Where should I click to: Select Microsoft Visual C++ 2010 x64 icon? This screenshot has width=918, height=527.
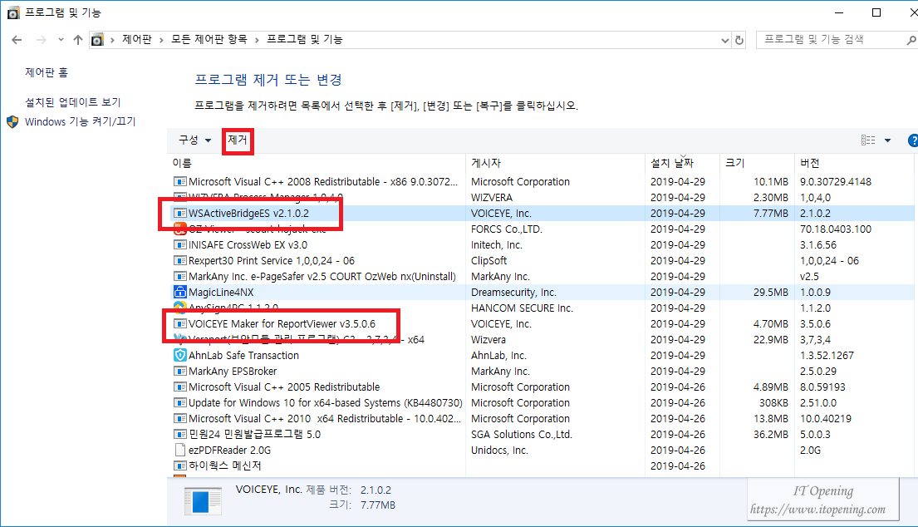pos(179,419)
